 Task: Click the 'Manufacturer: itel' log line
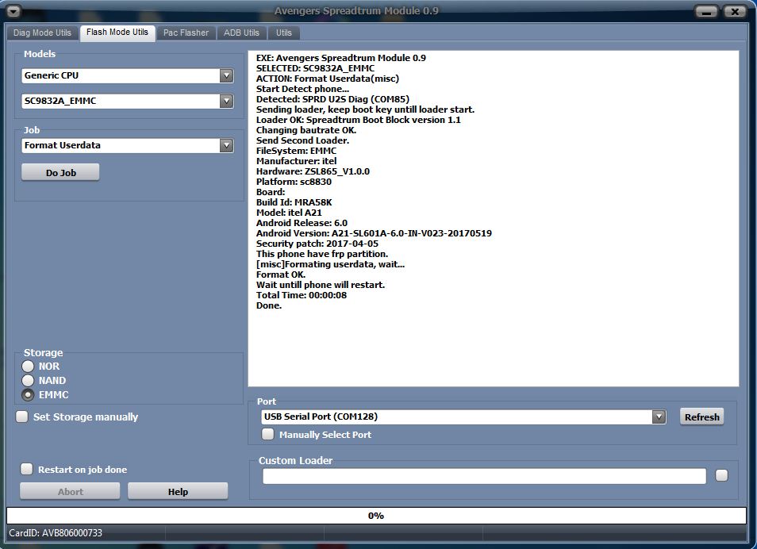click(x=297, y=161)
